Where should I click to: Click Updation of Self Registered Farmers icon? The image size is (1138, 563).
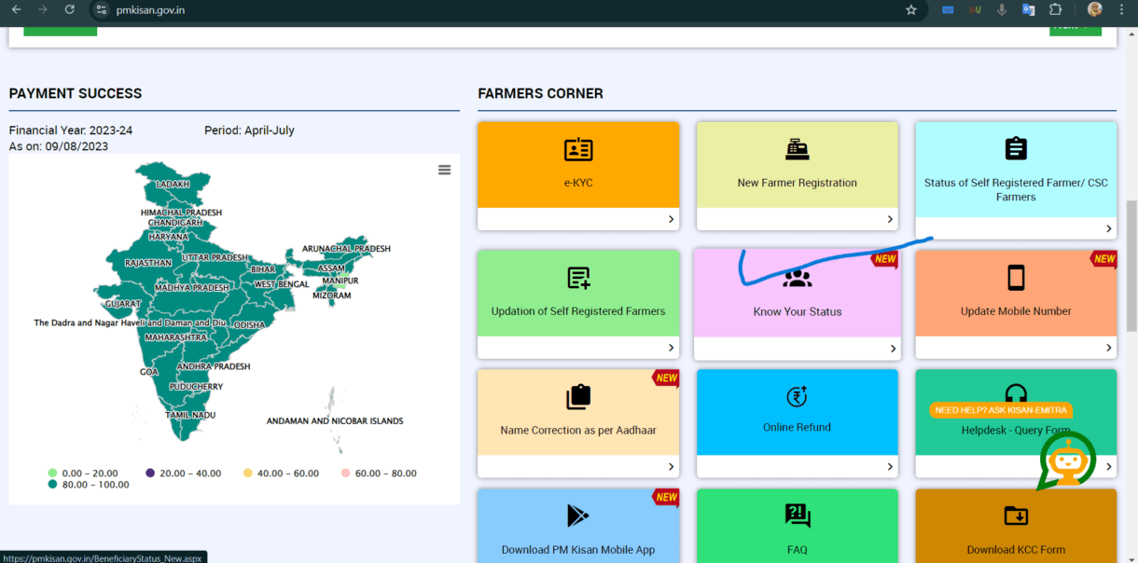point(578,278)
